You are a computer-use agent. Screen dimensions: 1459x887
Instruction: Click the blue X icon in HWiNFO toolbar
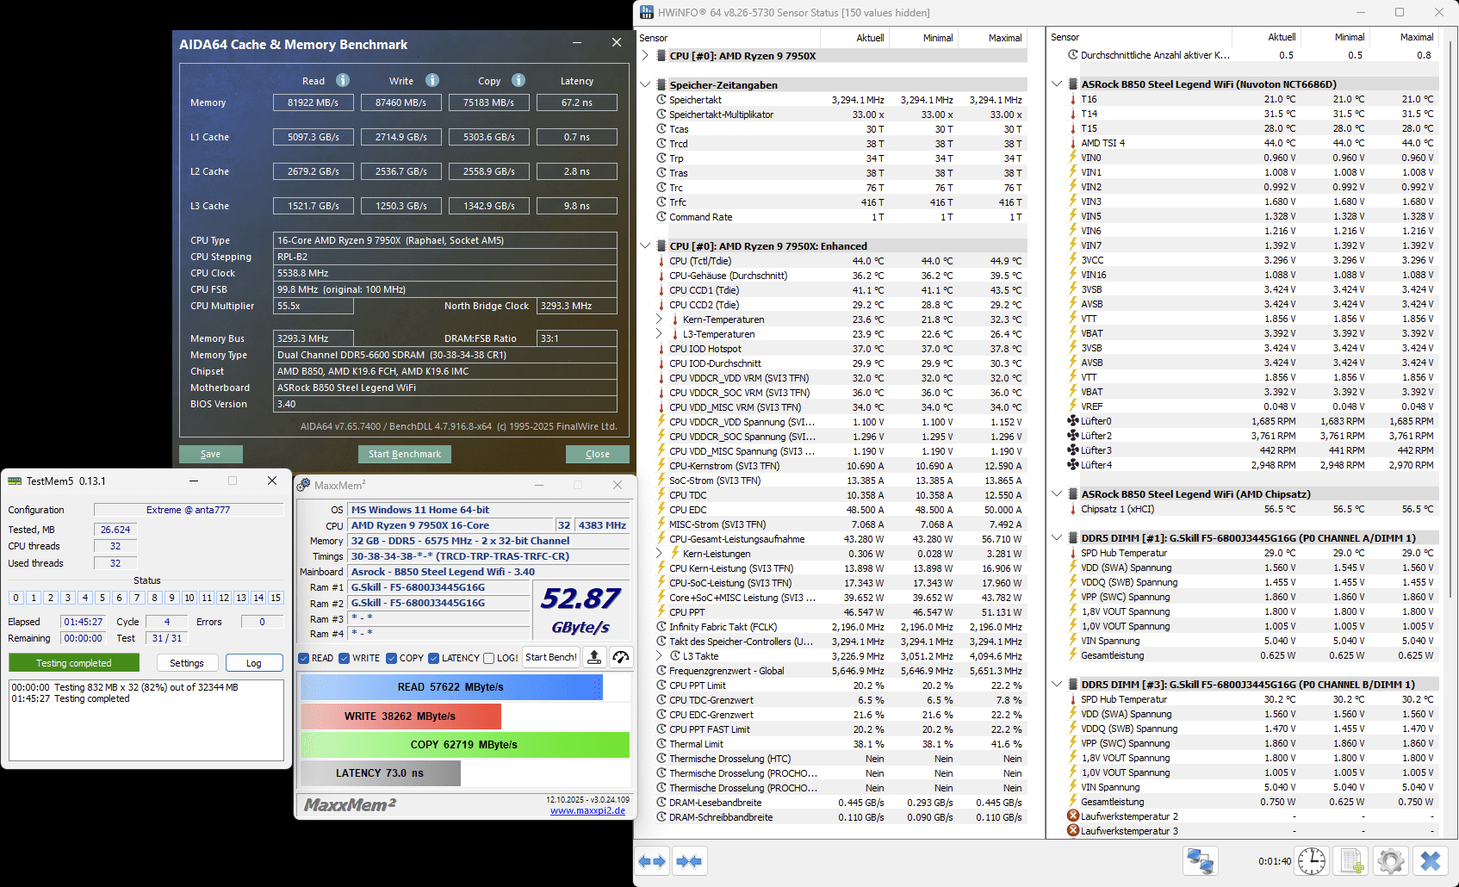pos(1431,861)
